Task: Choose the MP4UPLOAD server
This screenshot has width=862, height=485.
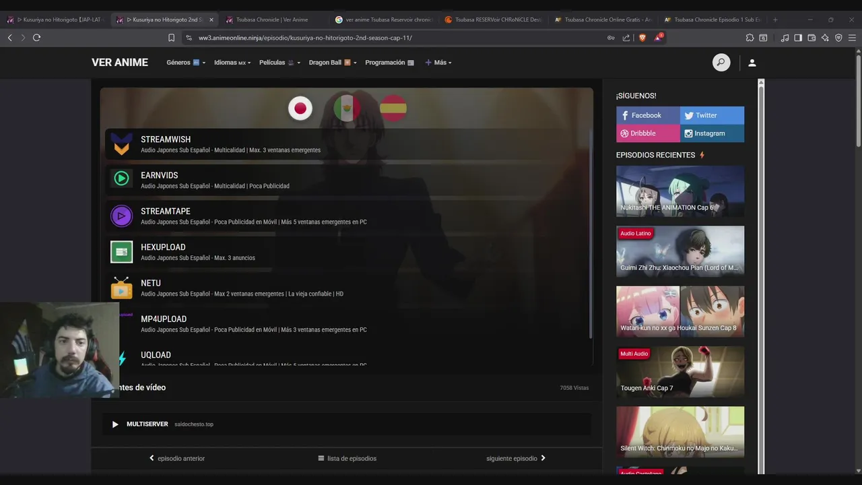Action: pyautogui.click(x=347, y=324)
